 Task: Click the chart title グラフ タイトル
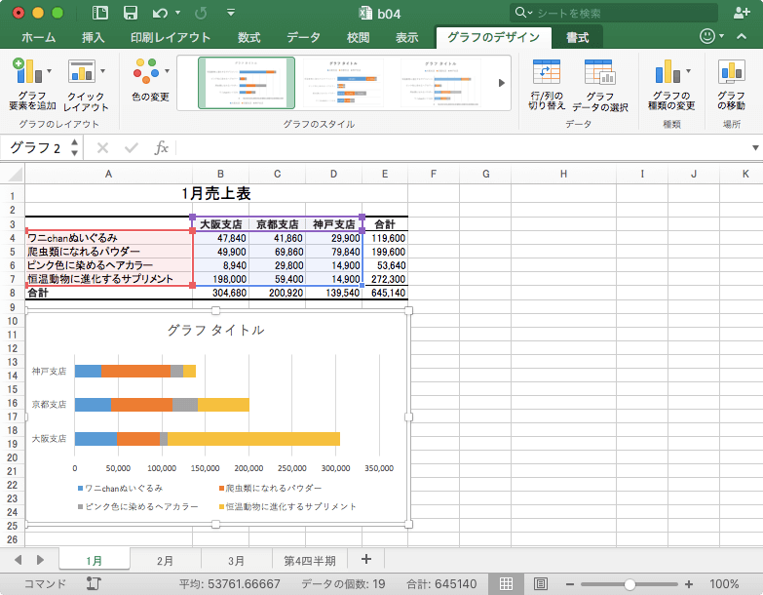[x=215, y=330]
